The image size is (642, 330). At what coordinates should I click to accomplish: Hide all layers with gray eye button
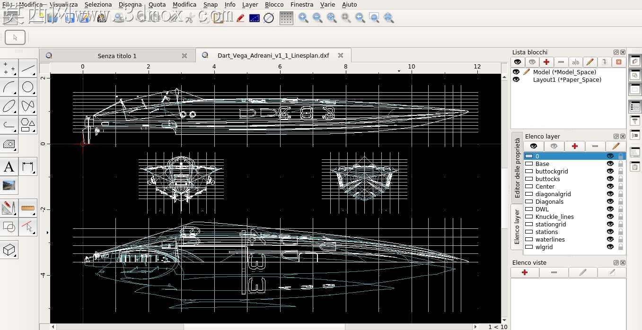(554, 146)
